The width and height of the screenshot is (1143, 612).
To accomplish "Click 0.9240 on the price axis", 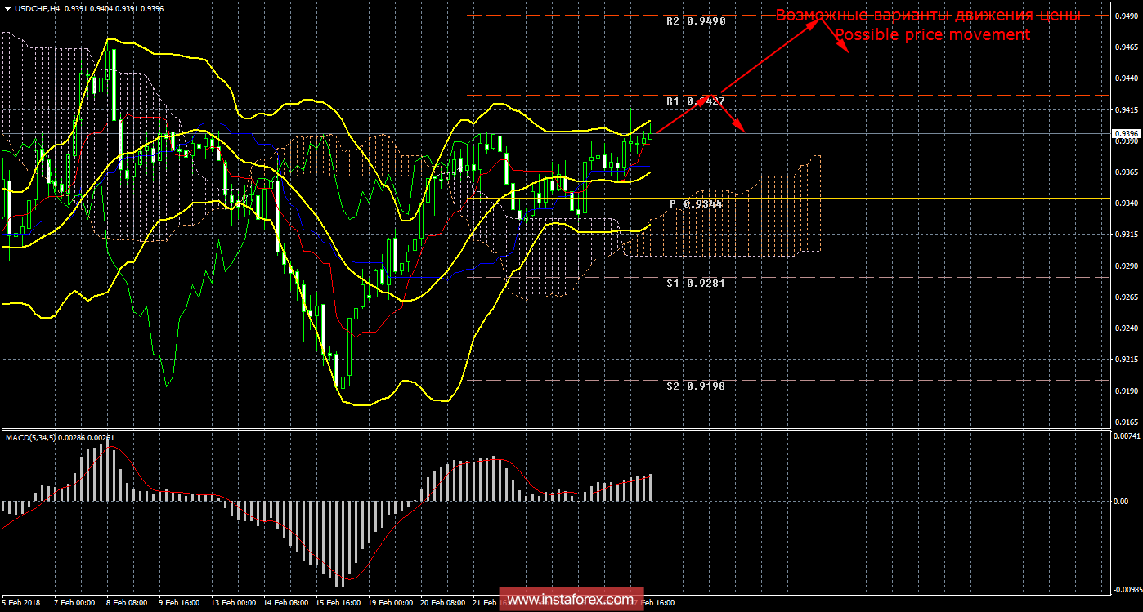I will pos(1124,328).
